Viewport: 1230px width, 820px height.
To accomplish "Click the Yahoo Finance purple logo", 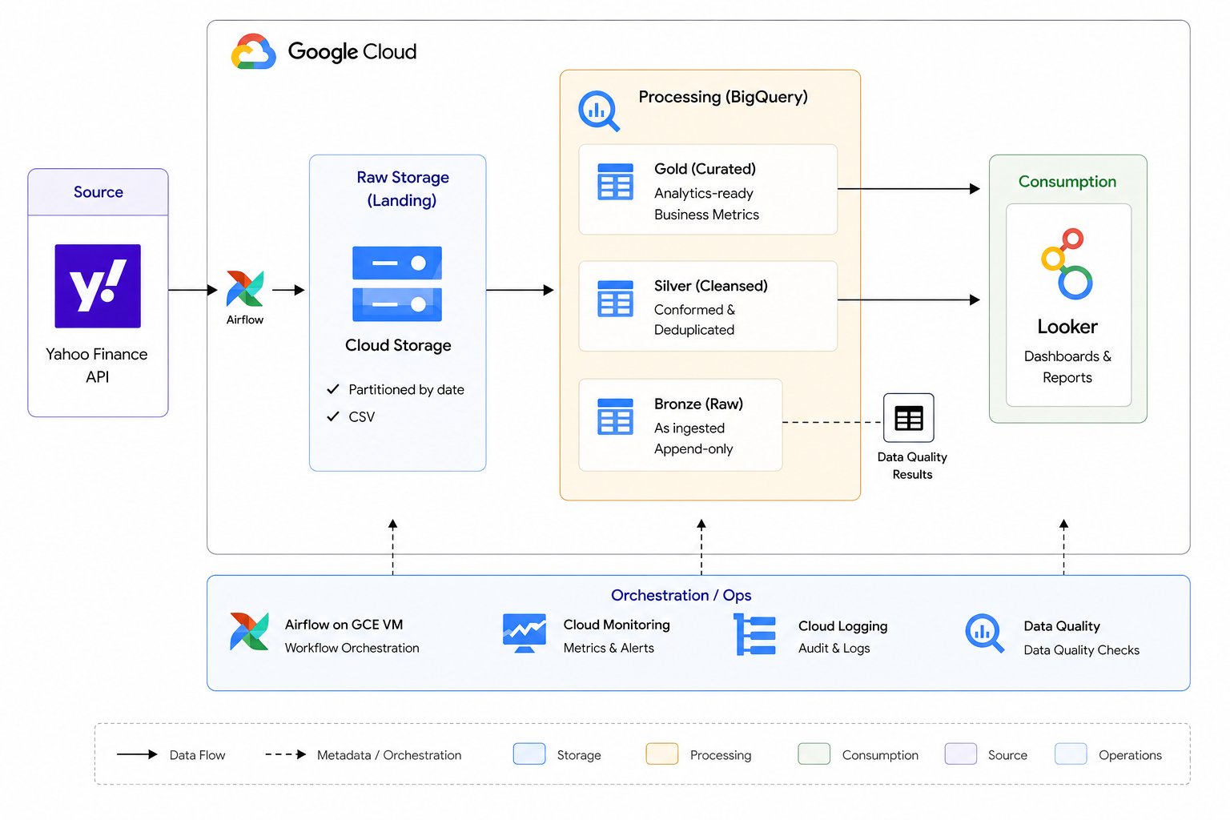I will point(98,286).
